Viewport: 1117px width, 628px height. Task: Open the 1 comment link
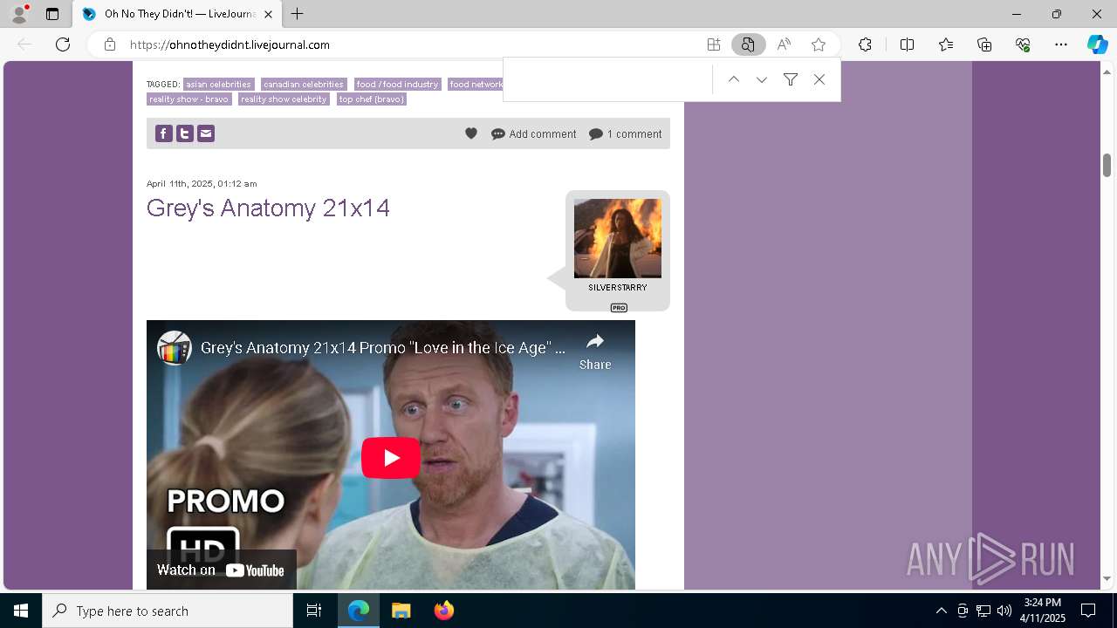(625, 134)
